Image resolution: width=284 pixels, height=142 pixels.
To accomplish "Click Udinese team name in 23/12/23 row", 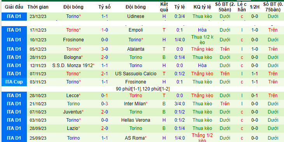I will [135, 16].
